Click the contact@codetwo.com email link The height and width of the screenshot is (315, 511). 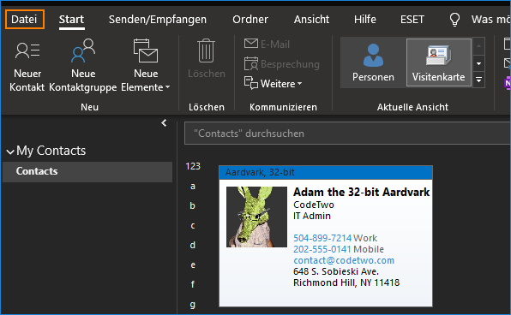click(x=344, y=260)
